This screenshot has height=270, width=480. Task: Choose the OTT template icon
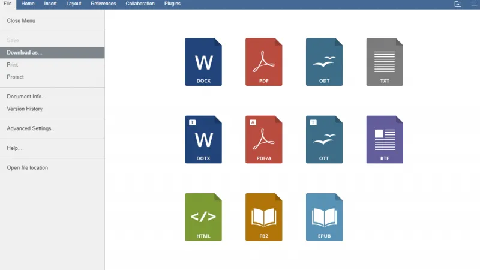(x=324, y=139)
